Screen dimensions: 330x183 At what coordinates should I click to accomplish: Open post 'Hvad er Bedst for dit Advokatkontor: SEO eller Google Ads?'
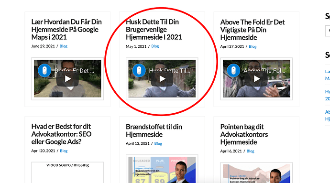click(61, 134)
